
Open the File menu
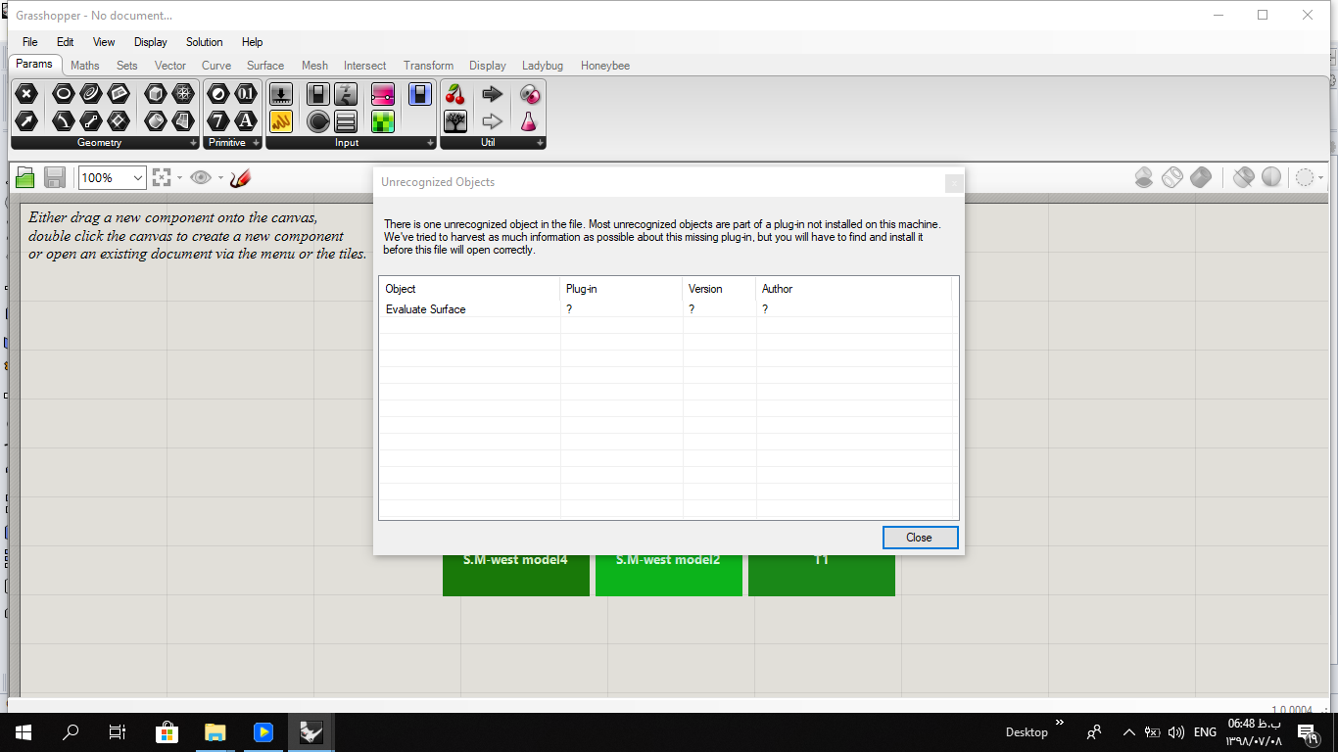coord(30,42)
